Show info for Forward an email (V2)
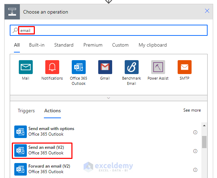The width and height of the screenshot is (217, 178). 195,170
